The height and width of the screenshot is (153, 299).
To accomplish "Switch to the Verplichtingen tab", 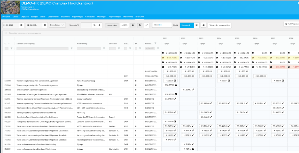I will pos(114,16).
